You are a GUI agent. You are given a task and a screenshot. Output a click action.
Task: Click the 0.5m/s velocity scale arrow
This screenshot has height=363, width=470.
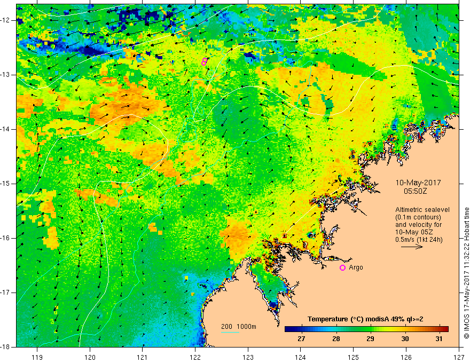pos(412,247)
